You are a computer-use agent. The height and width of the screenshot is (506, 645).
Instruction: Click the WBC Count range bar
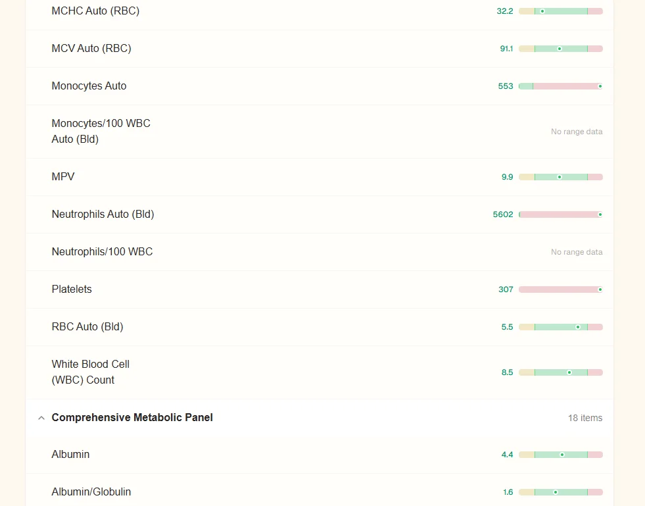tap(561, 372)
